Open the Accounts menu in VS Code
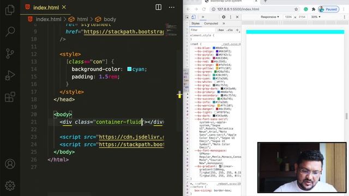The image size is (349, 196). [x=10, y=164]
